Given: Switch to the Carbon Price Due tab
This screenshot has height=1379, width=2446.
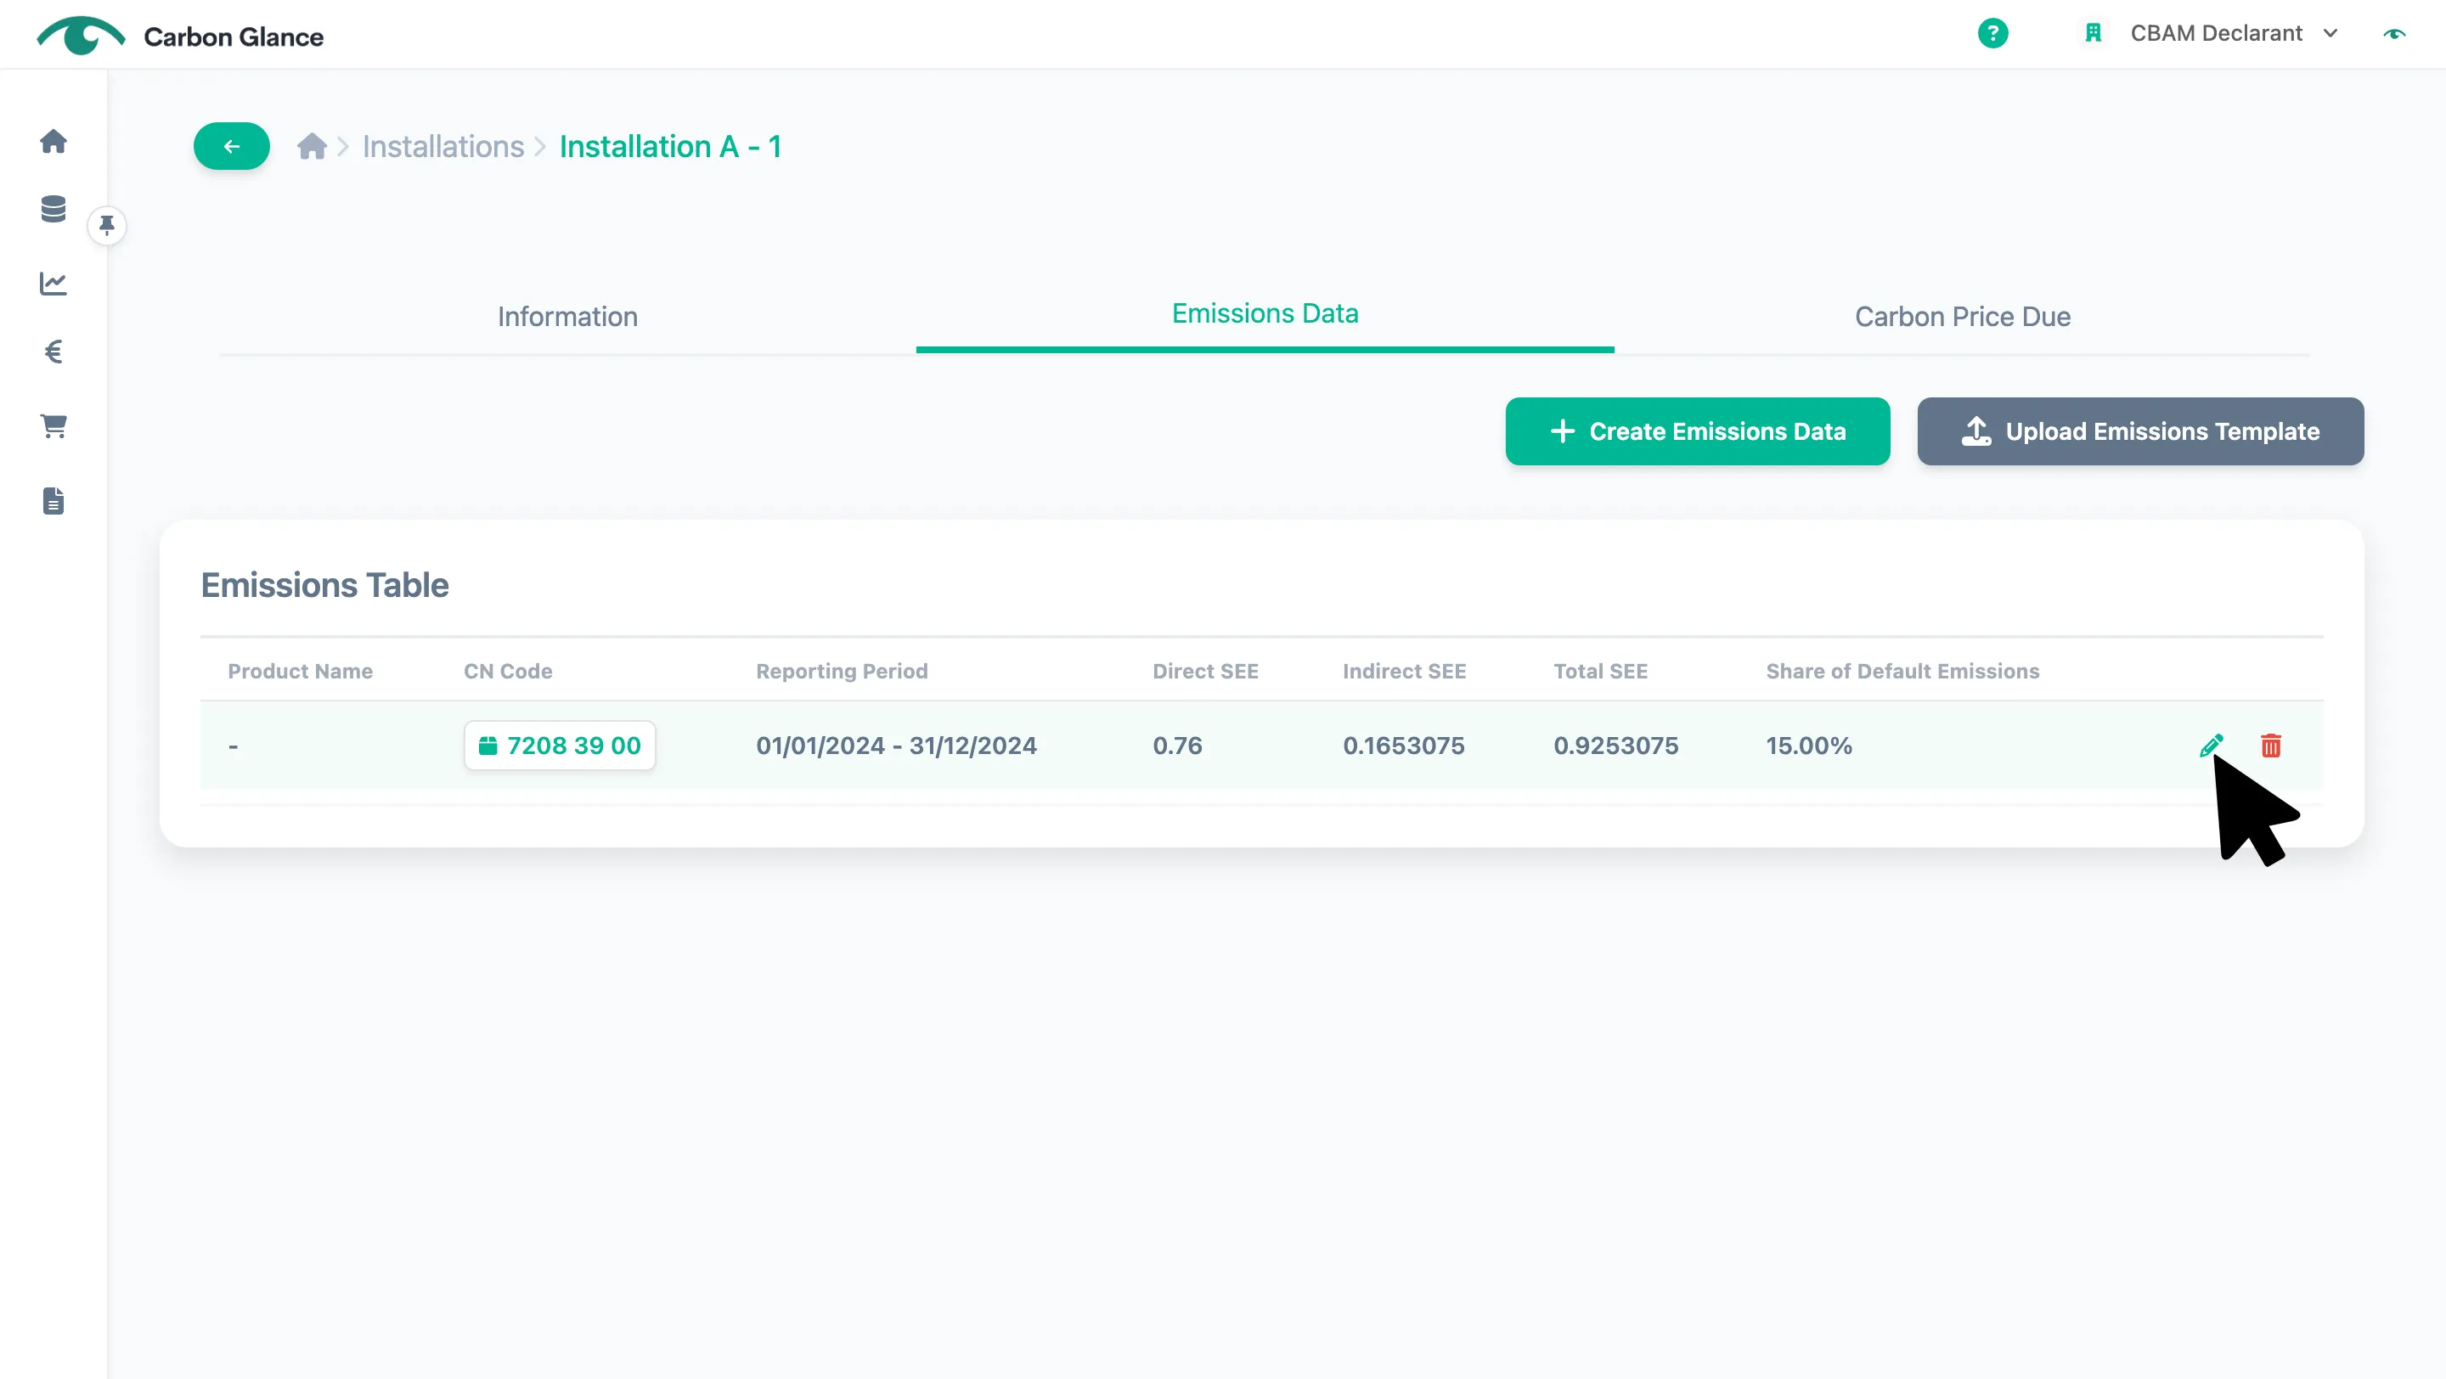Looking at the screenshot, I should [1963, 316].
